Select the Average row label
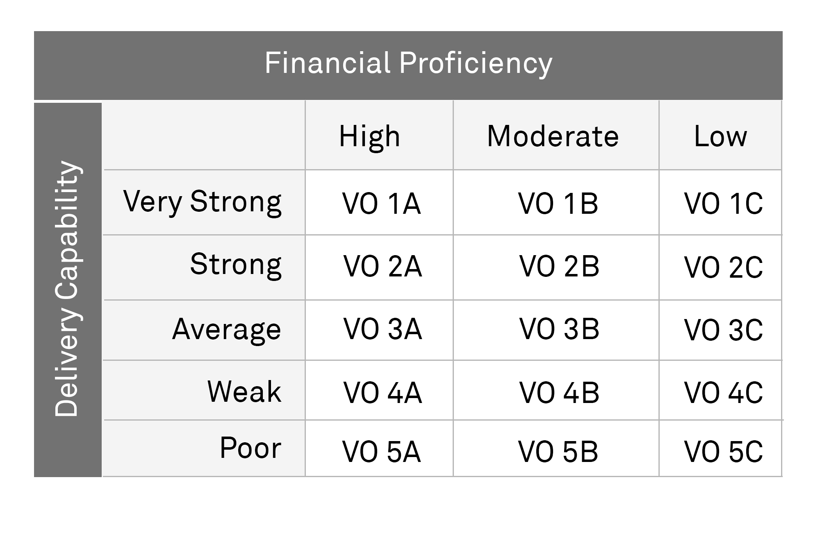 pos(227,329)
